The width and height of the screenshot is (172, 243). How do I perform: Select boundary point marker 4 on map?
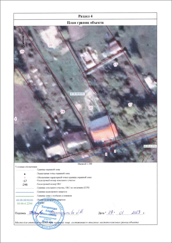pos(106,154)
